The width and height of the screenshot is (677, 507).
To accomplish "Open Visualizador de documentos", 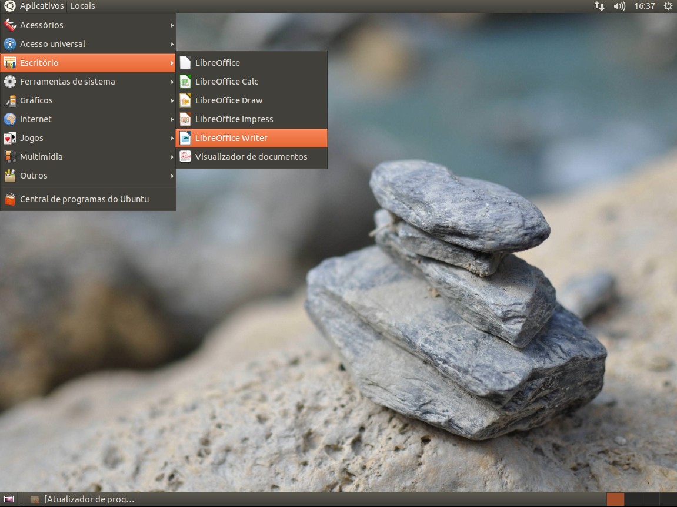I will click(x=251, y=157).
